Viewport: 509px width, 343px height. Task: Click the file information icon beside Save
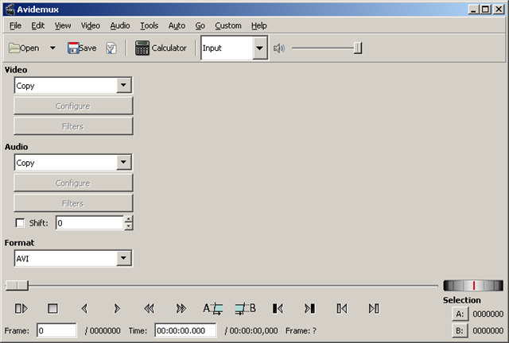tap(111, 48)
